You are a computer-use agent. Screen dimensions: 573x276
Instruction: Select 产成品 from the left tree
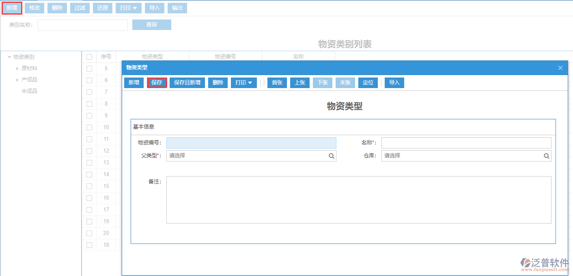pyautogui.click(x=28, y=80)
